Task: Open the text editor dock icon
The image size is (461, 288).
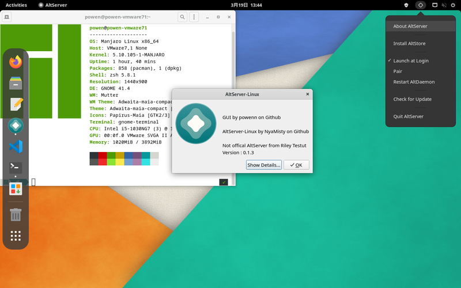Action: (16, 104)
